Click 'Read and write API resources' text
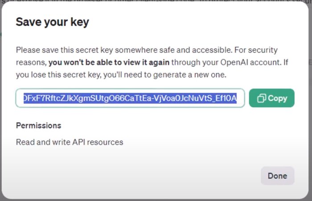 click(x=70, y=142)
